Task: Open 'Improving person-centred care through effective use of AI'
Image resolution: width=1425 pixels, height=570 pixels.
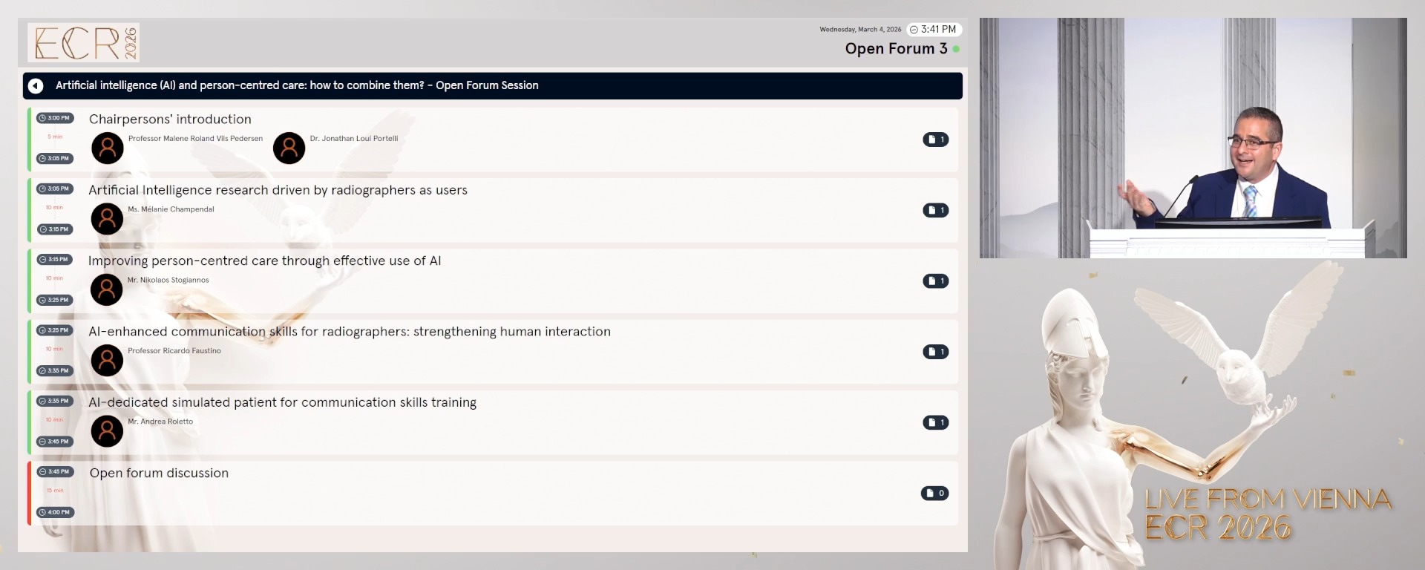Action: tap(493, 281)
